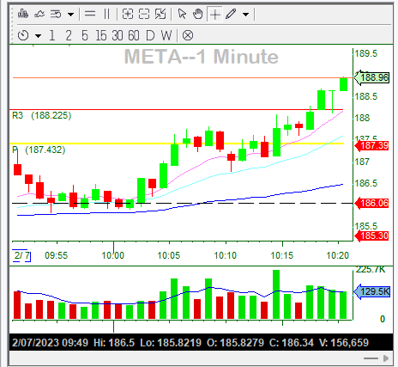Toggle the pencil drawing tool

pyautogui.click(x=231, y=14)
